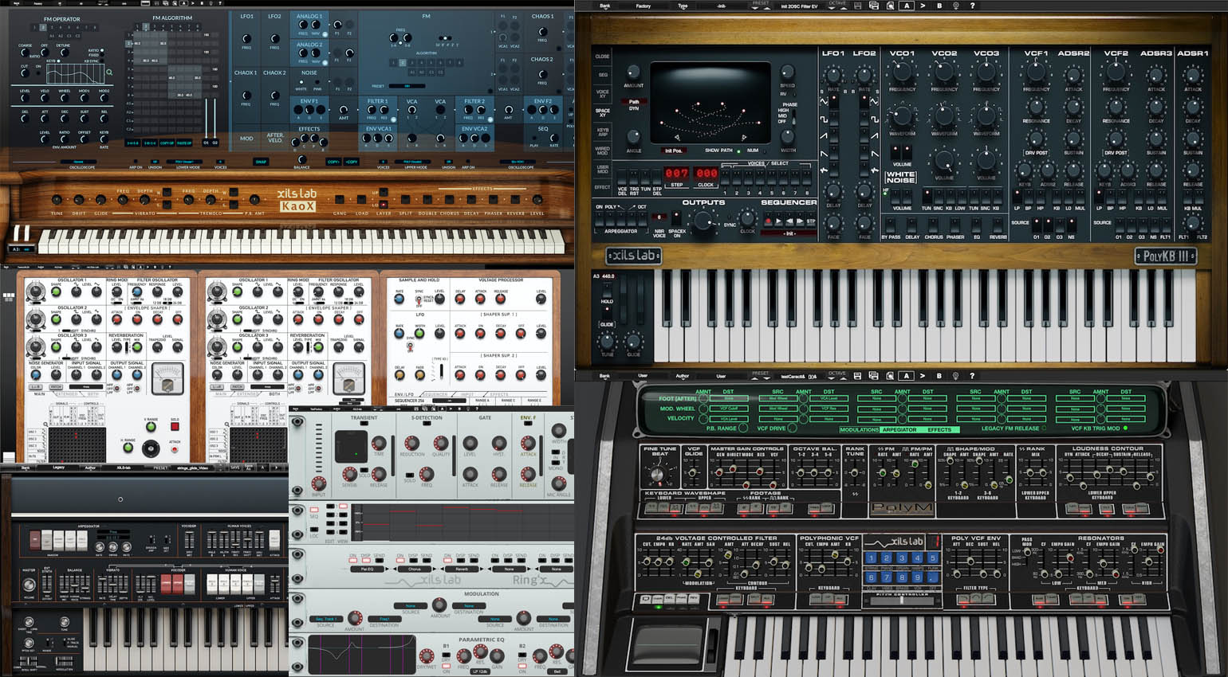Image resolution: width=1228 pixels, height=677 pixels.
Task: Click the Close side button in PolyKB III
Action: click(x=602, y=57)
